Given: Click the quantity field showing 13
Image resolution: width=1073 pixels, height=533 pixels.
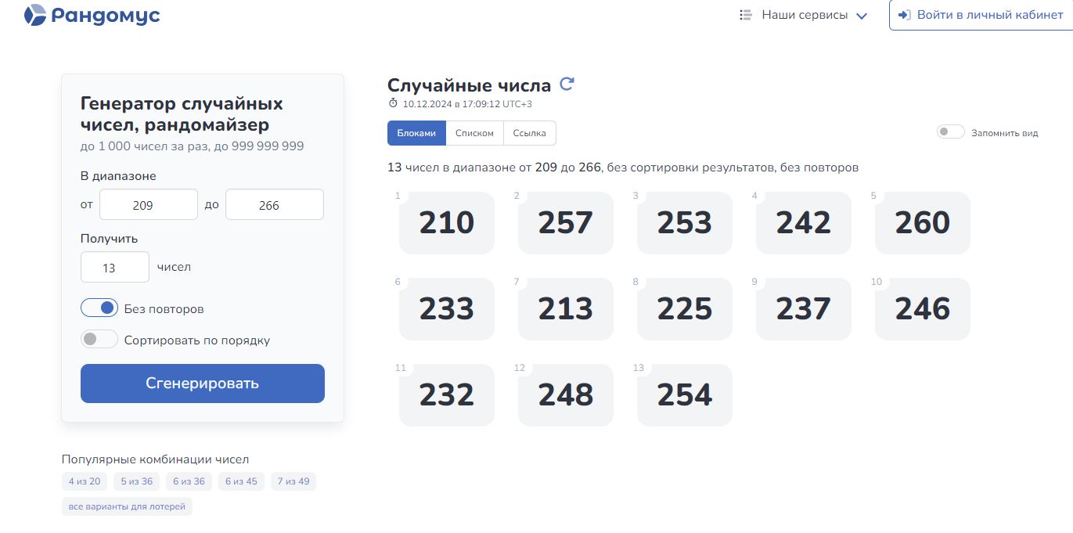Looking at the screenshot, I should (x=114, y=268).
